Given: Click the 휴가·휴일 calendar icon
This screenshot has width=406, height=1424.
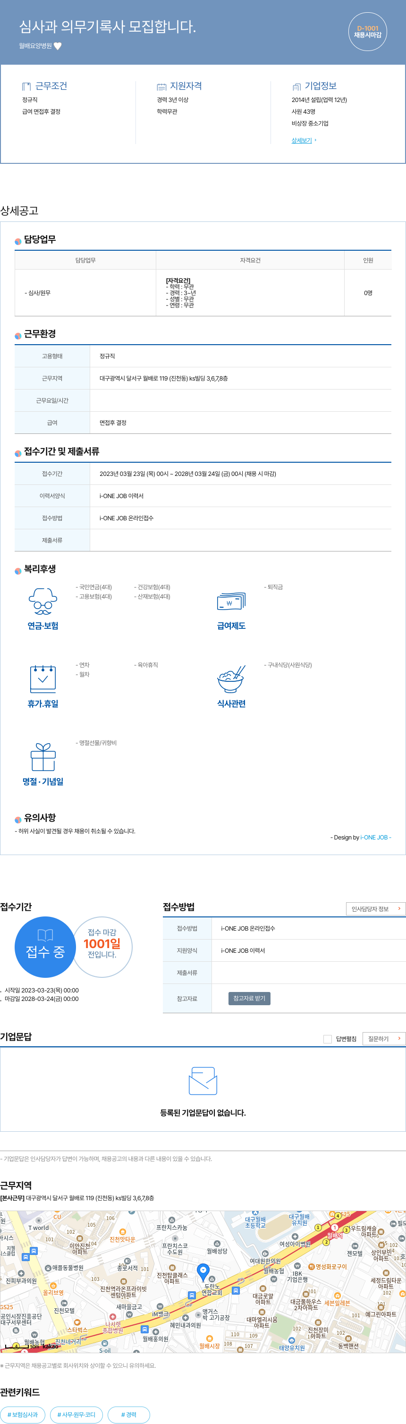Looking at the screenshot, I should [42, 679].
